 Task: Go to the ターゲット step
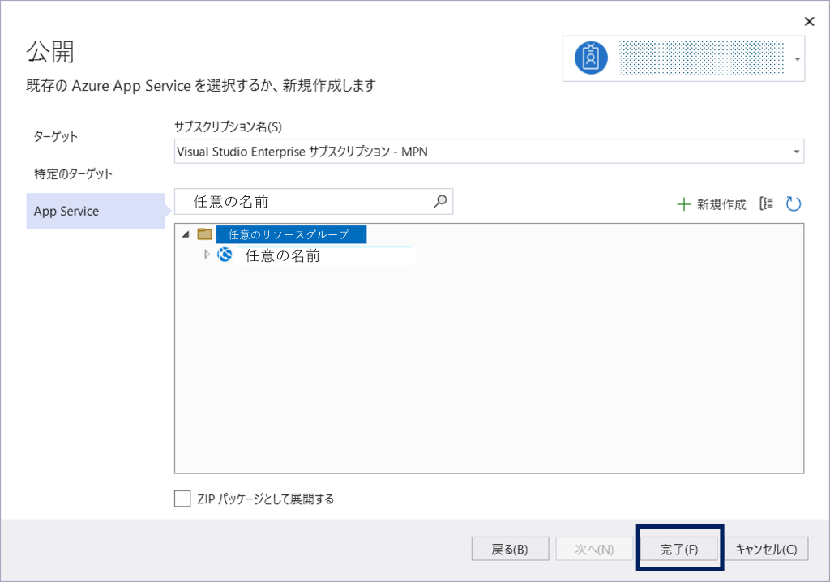tap(56, 137)
